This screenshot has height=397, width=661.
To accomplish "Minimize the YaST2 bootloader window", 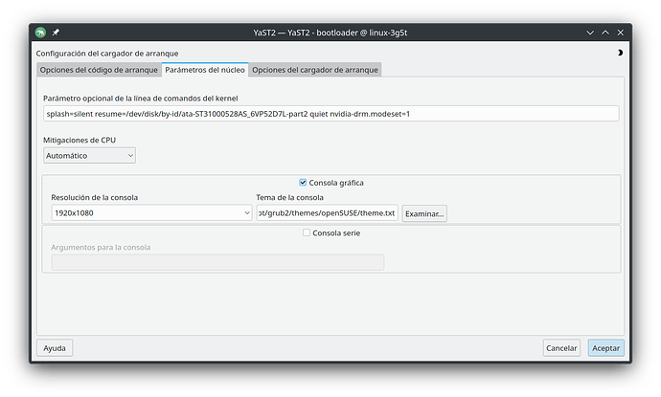I will tap(590, 33).
